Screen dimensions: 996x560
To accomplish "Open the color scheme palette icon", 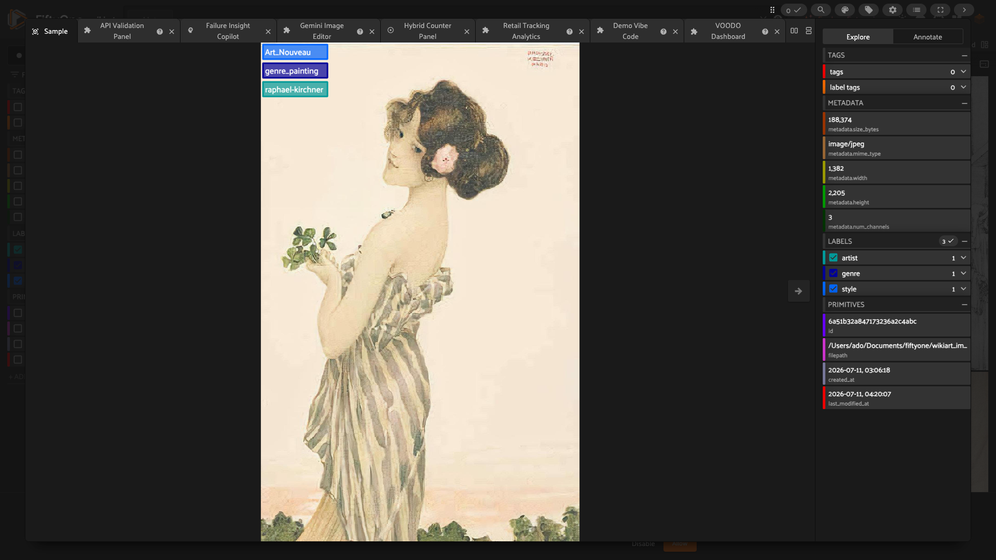I will (x=845, y=10).
